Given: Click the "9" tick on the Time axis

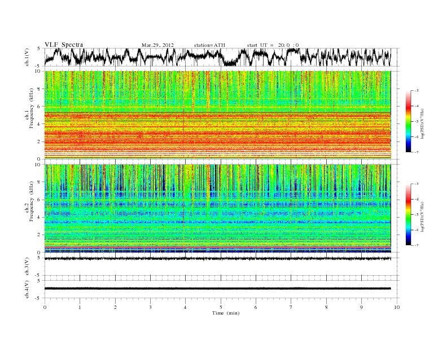Looking at the screenshot, I should (361, 307).
